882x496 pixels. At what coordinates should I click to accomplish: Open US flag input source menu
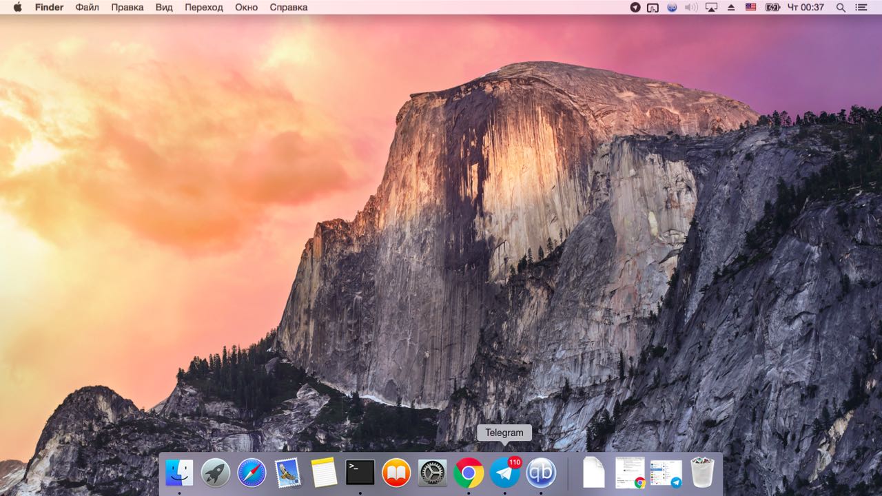(x=751, y=7)
